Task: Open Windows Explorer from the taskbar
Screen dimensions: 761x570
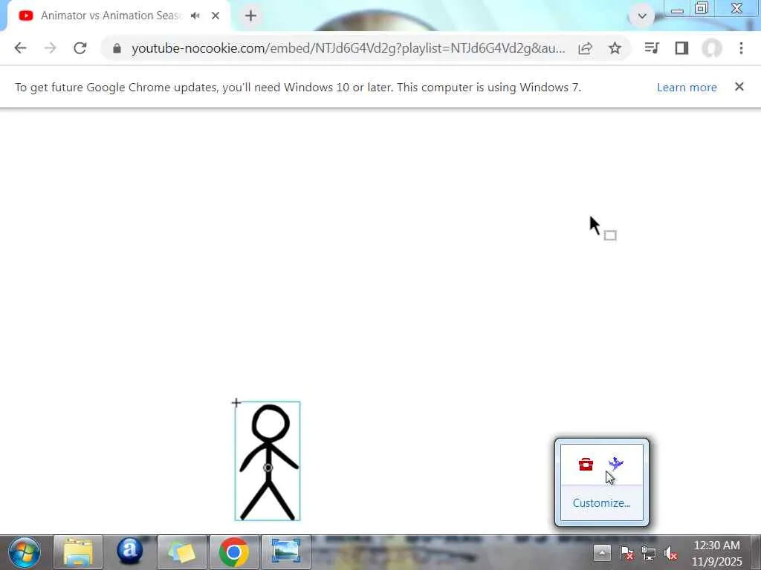Action: [77, 552]
